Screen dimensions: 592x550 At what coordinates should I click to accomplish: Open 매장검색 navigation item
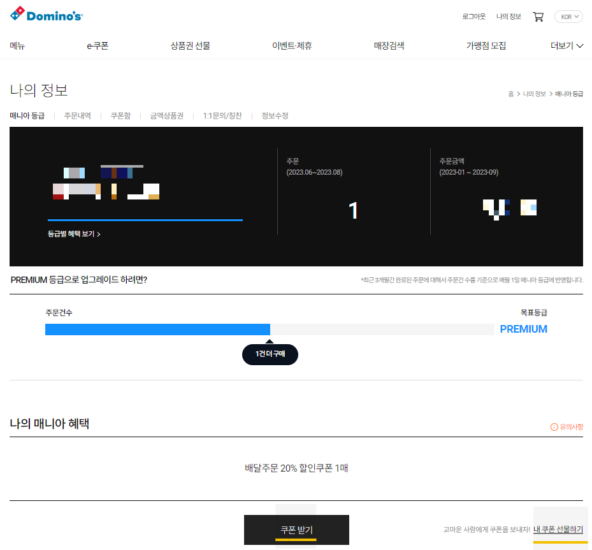[x=389, y=46]
